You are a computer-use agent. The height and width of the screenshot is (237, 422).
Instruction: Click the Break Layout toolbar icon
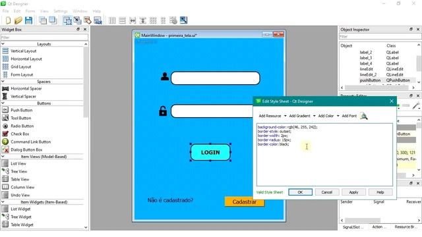(x=173, y=20)
